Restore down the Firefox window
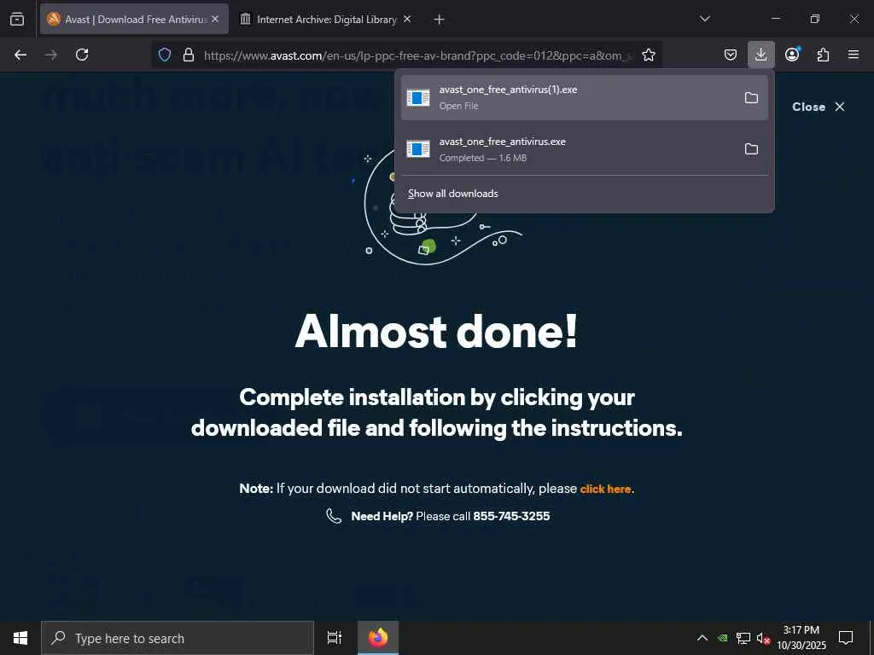The image size is (874, 655). [x=815, y=19]
